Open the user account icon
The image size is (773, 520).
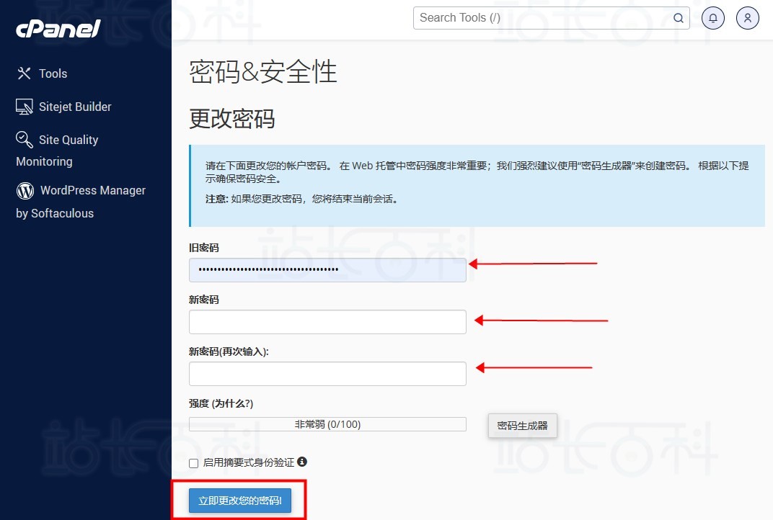tap(747, 18)
